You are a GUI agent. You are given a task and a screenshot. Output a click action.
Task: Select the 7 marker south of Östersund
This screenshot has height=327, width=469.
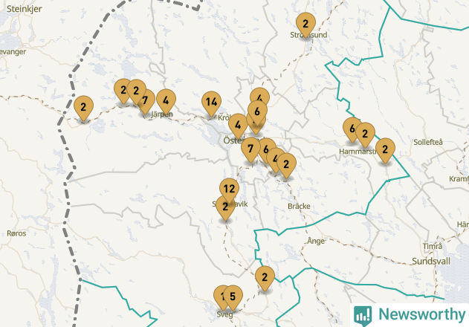tap(250, 149)
